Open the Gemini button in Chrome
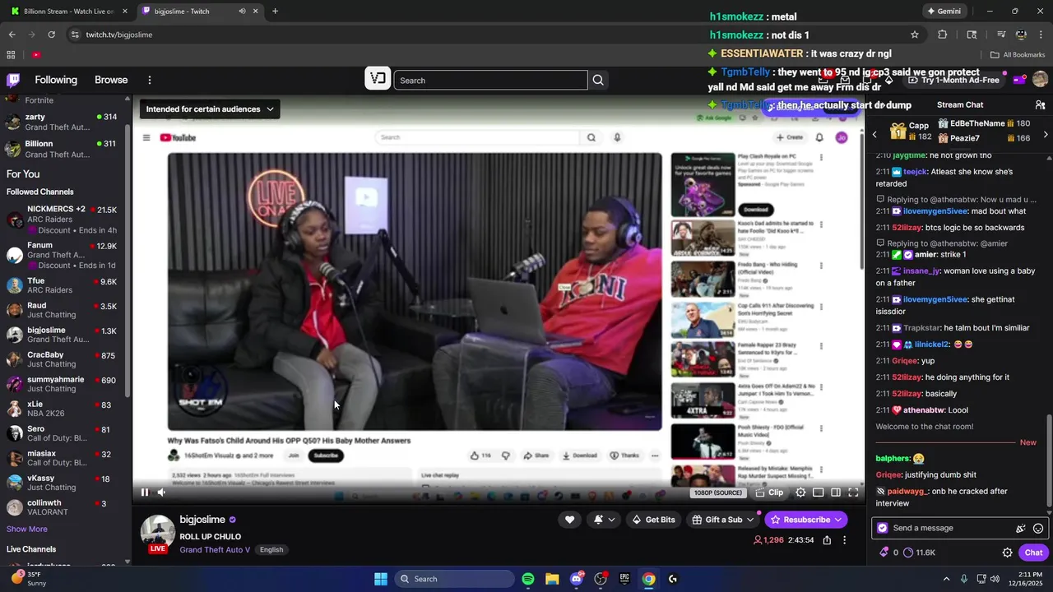Image resolution: width=1053 pixels, height=592 pixels. [x=944, y=12]
